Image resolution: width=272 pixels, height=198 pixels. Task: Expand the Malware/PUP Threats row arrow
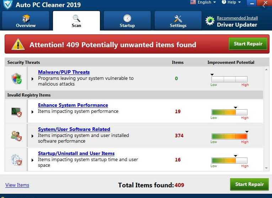(32, 79)
